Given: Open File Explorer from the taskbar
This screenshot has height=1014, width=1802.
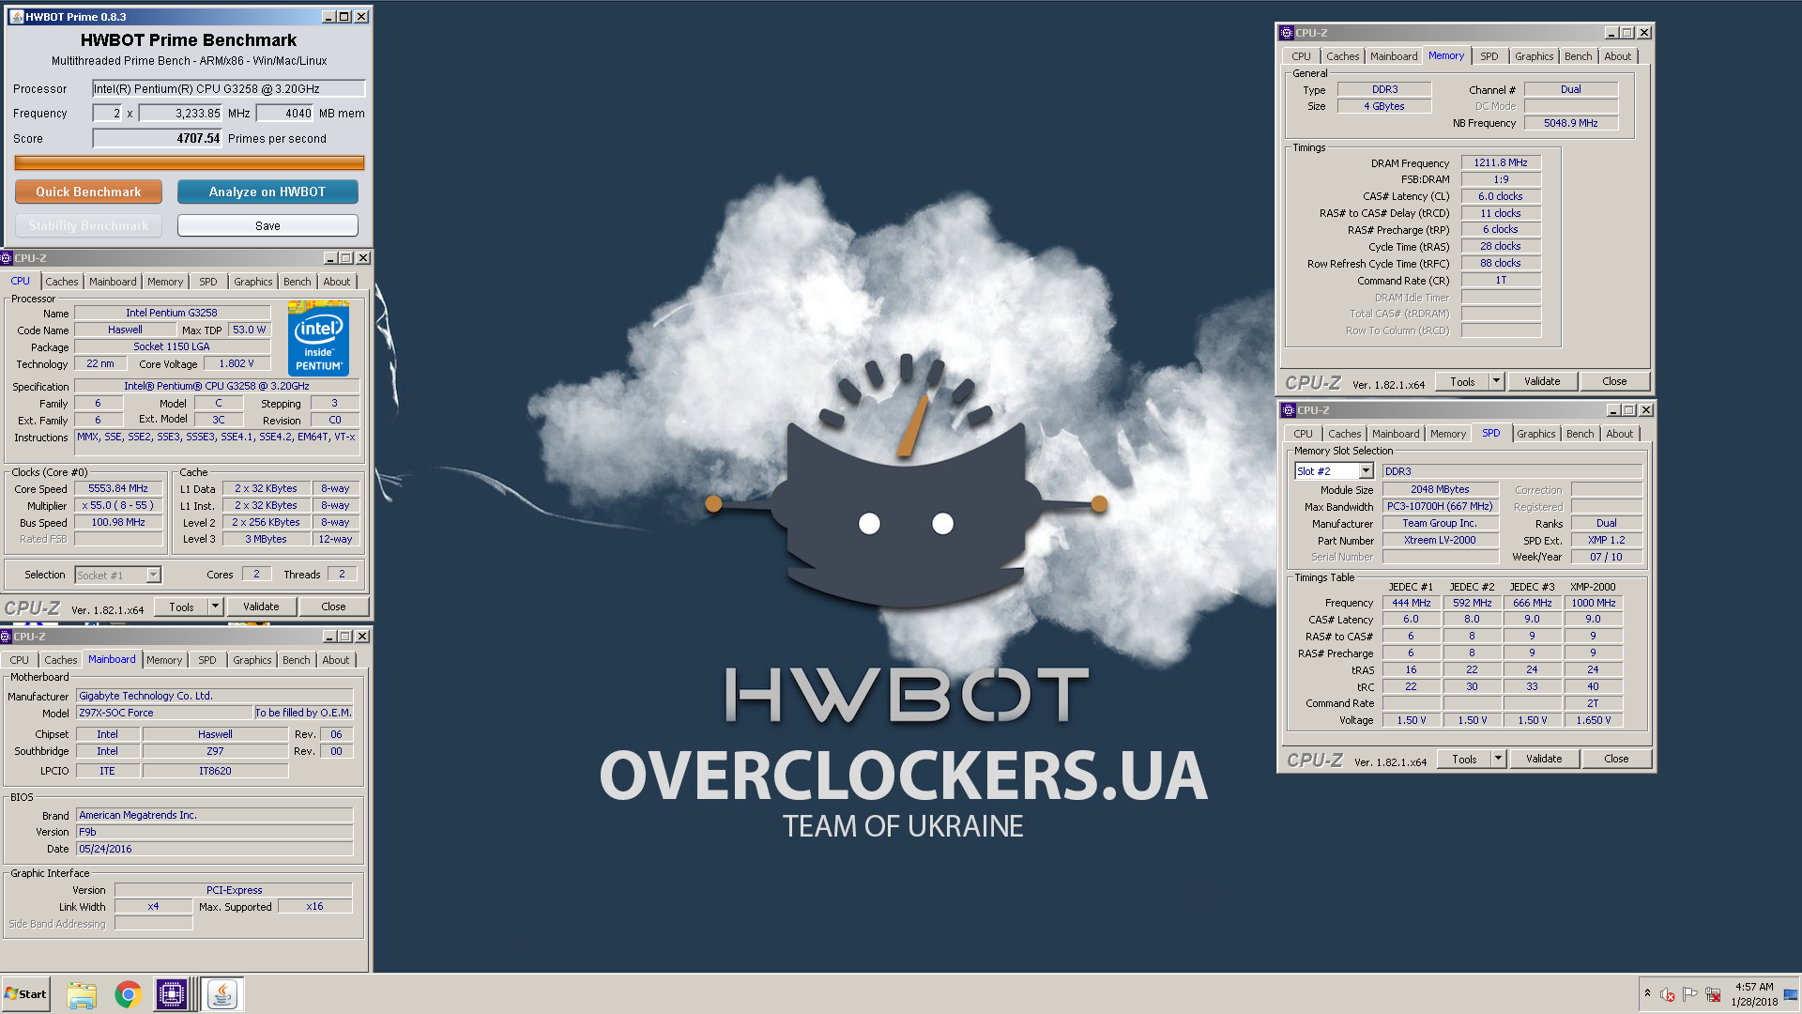Looking at the screenshot, I should pos(82,994).
